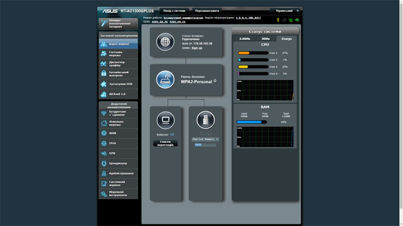Open Бездротове з'єднання wireless settings
The height and width of the screenshot is (226, 403).
[x=118, y=113]
